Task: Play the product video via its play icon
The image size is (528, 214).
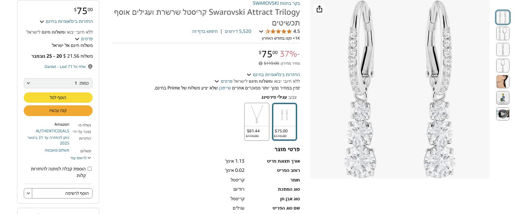Action: pyautogui.click(x=502, y=113)
